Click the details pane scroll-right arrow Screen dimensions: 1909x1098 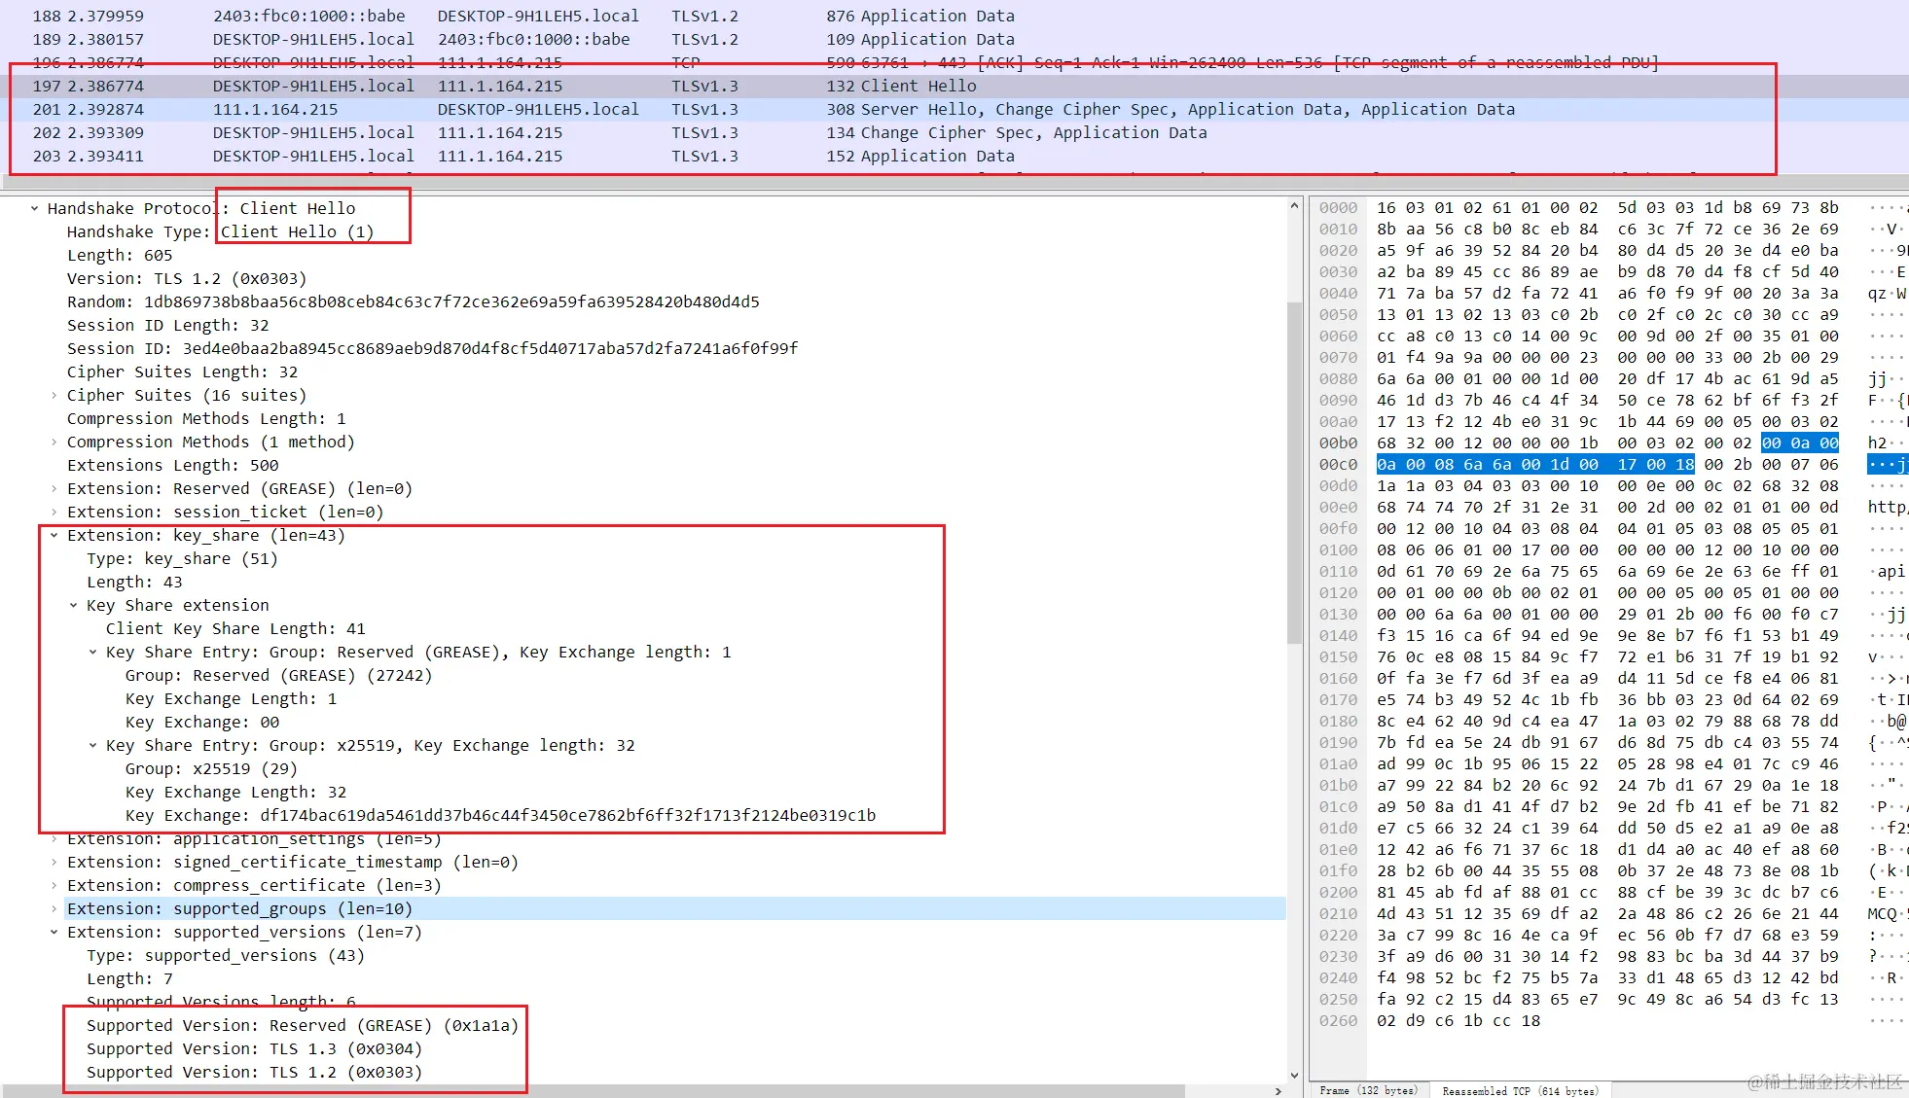click(x=1278, y=1091)
